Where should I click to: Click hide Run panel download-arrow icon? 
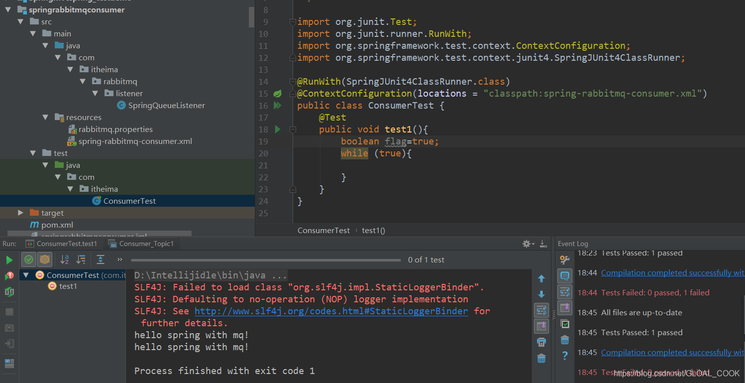pos(544,244)
